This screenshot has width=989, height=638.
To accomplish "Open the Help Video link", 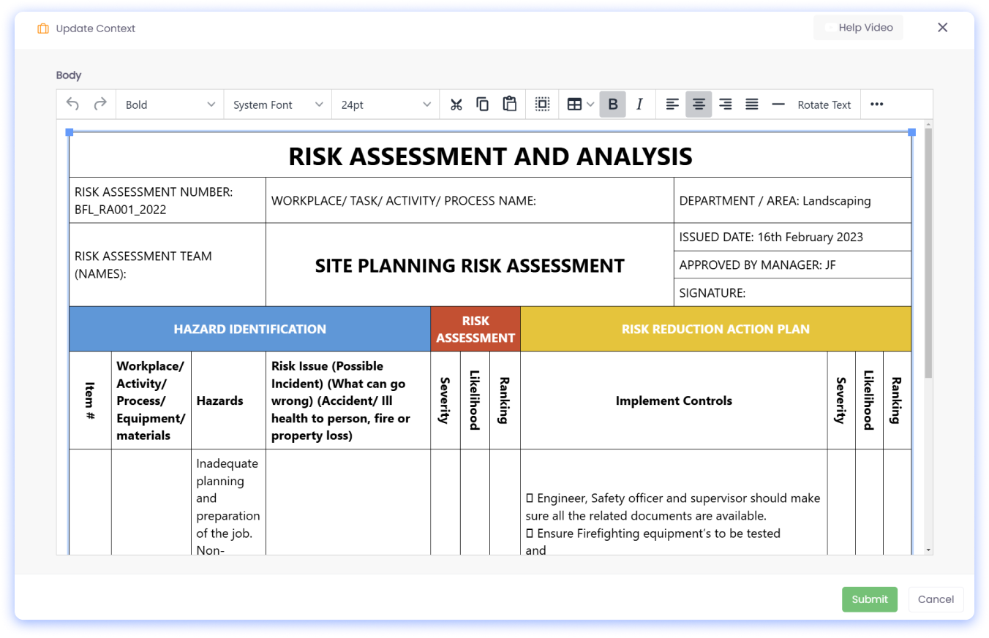I will [x=858, y=28].
